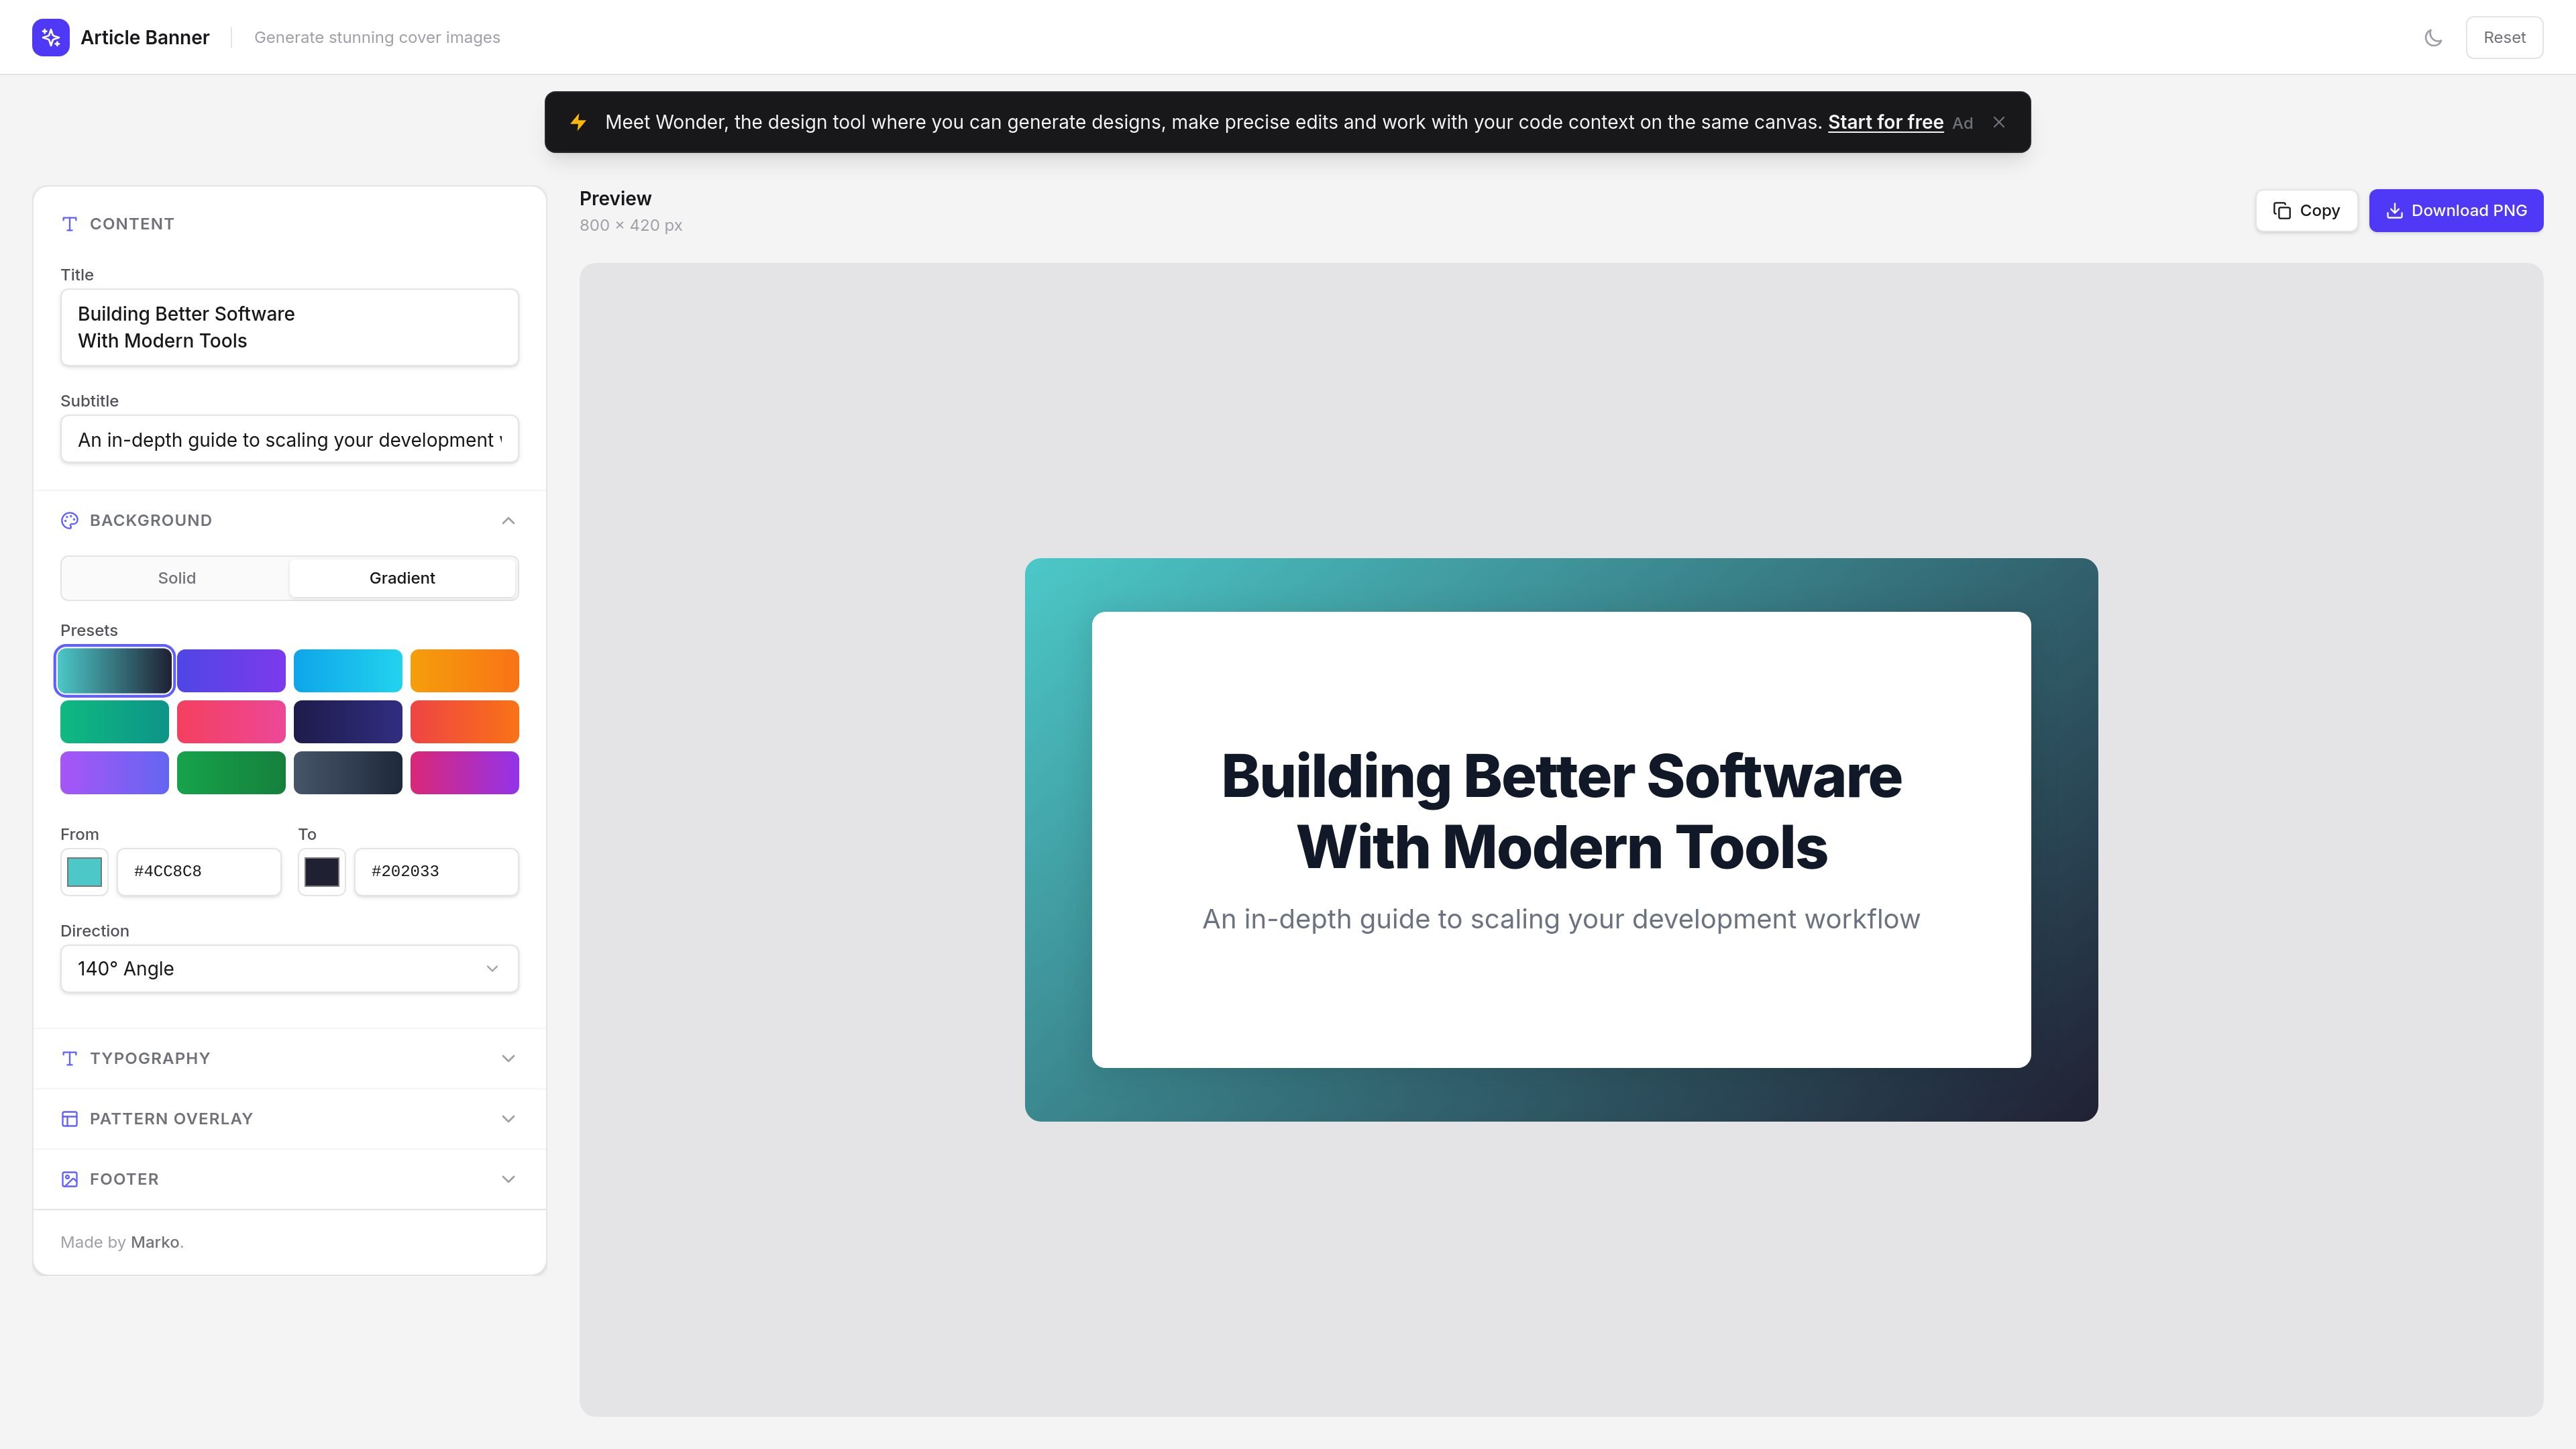
Task: Select the amber-orange gradient preset
Action: 464,670
